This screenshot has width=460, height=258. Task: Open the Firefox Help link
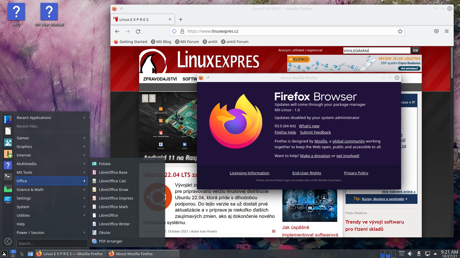pyautogui.click(x=285, y=132)
